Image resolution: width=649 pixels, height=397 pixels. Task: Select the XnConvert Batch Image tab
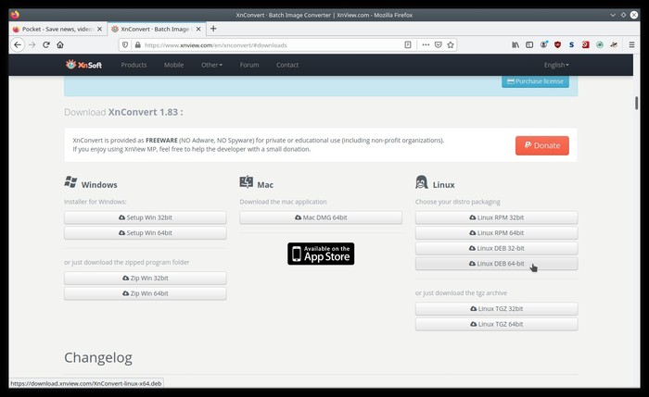coord(157,29)
